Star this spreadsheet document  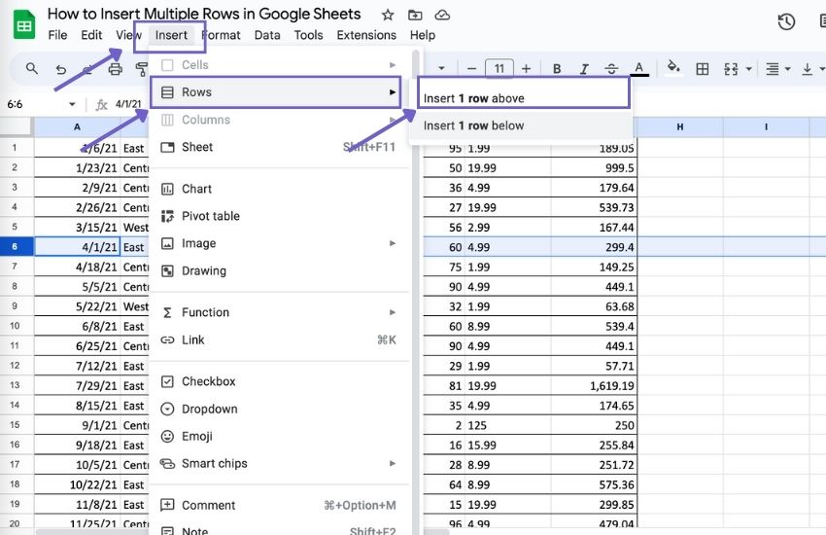(388, 15)
